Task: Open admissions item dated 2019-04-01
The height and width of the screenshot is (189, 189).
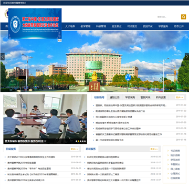Action: pos(26,180)
